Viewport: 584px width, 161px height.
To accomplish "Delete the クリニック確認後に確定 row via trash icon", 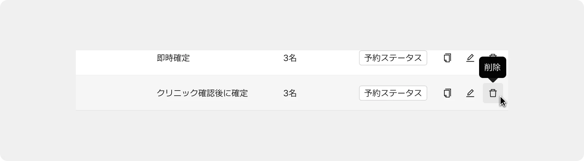I will [x=493, y=93].
